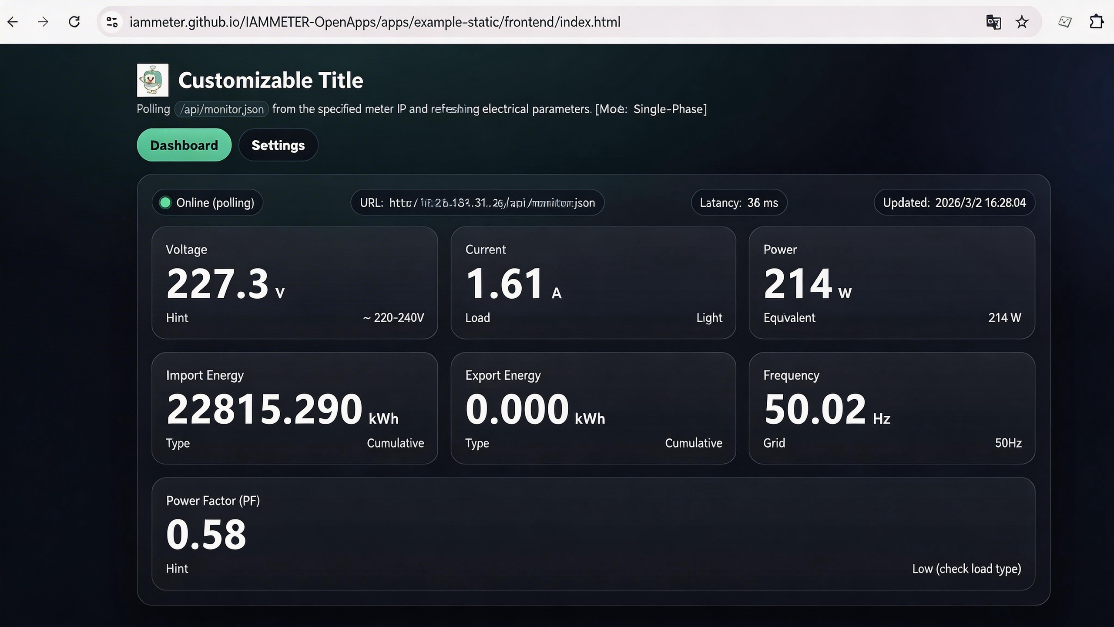Viewport: 1114px width, 627px height.
Task: Click the green online status dot
Action: click(165, 202)
